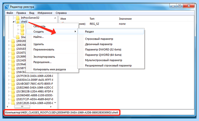This screenshot has width=199, height=121.
Task: Open the Избранное menu
Action: [45, 13]
